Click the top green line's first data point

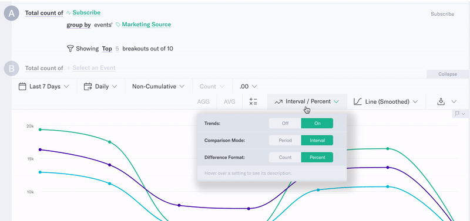tap(40, 130)
